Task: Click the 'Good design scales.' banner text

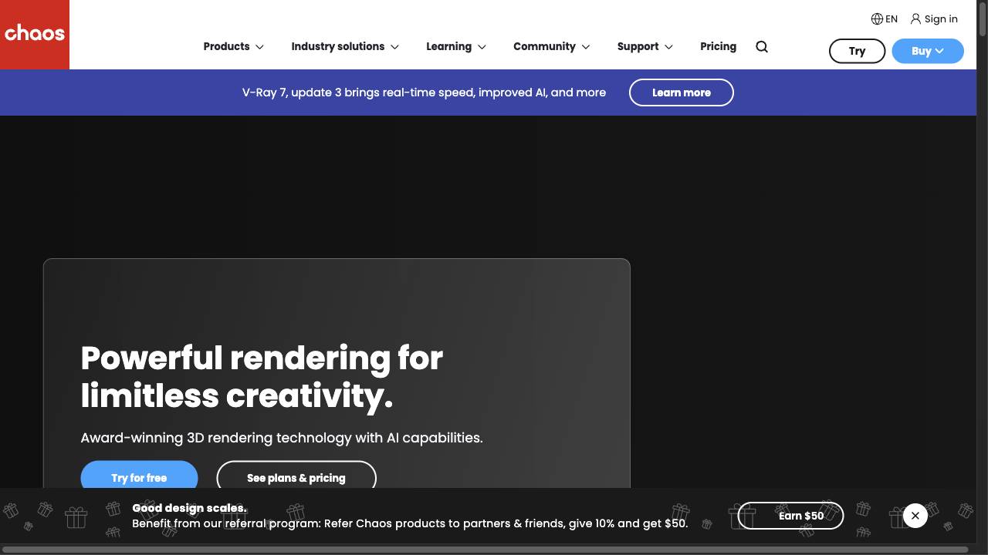Action: pyautogui.click(x=189, y=508)
